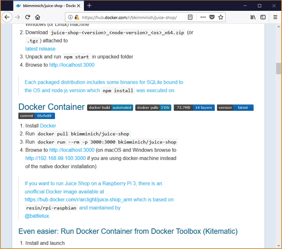Open the @battletux profile link
Image resolution: width=282 pixels, height=249 pixels.
coord(37,216)
